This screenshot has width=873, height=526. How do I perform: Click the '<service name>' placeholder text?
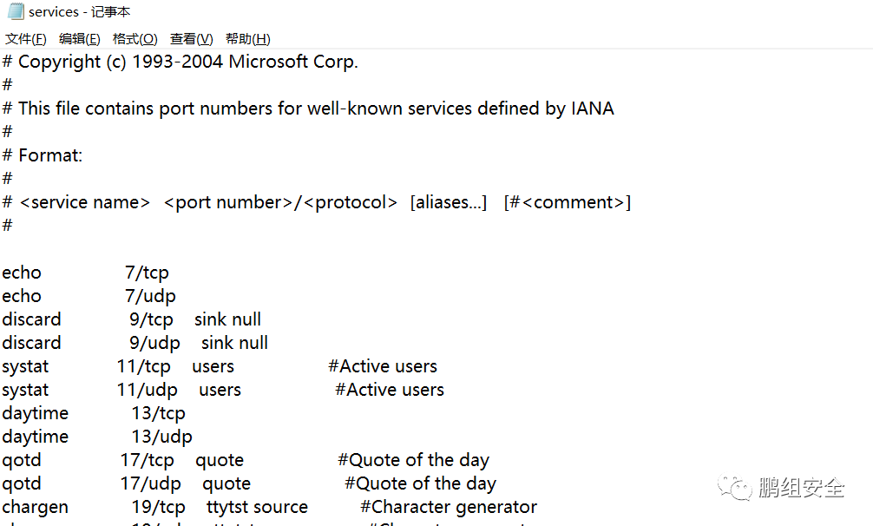(84, 202)
